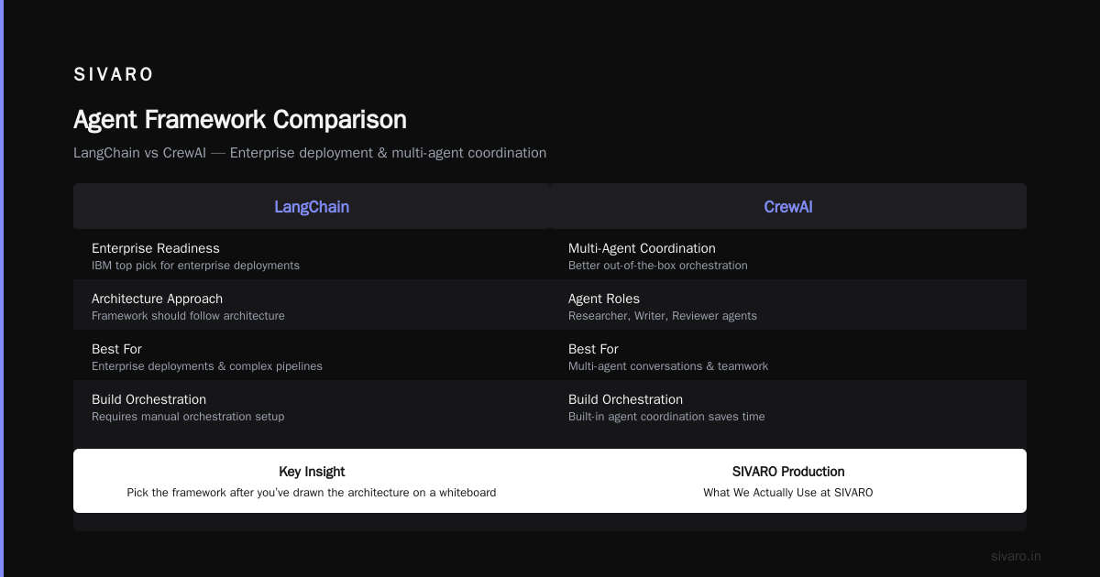1100x577 pixels.
Task: Select the Architecture Approach row
Action: pyautogui.click(x=312, y=305)
